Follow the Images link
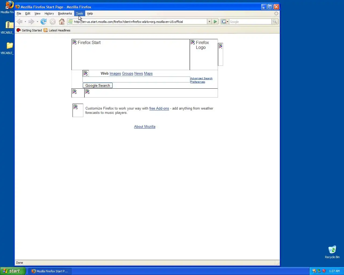 [x=115, y=74]
